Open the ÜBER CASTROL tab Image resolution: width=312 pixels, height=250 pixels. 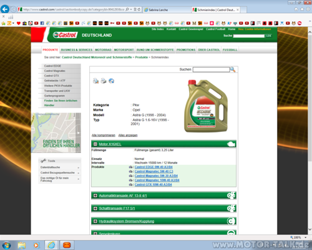[x=209, y=50]
